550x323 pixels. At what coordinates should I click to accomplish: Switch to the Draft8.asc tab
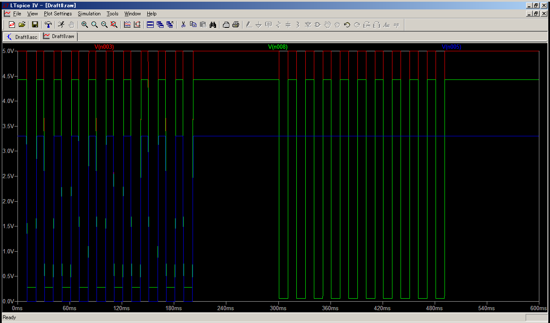pos(22,37)
